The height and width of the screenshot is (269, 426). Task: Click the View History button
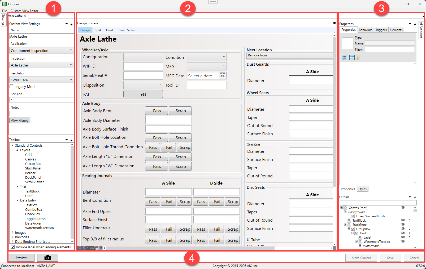(x=20, y=120)
